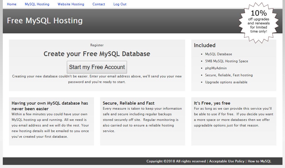
Task: Select the 5MB MySQL Hosting Space item
Action: tap(226, 61)
